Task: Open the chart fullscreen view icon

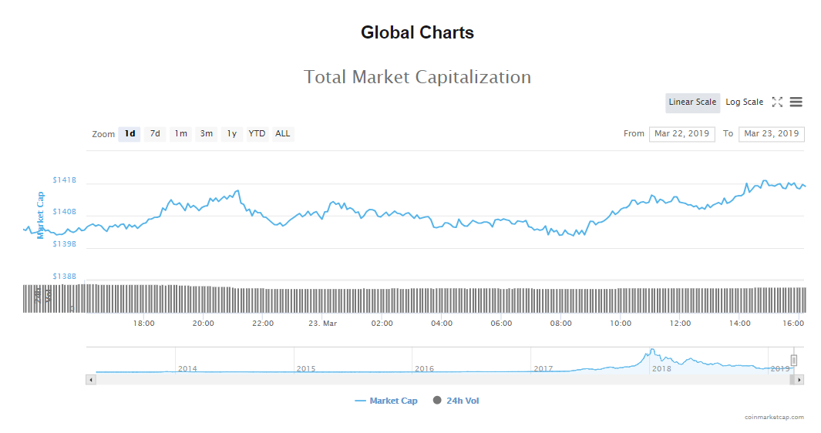Action: tap(777, 102)
